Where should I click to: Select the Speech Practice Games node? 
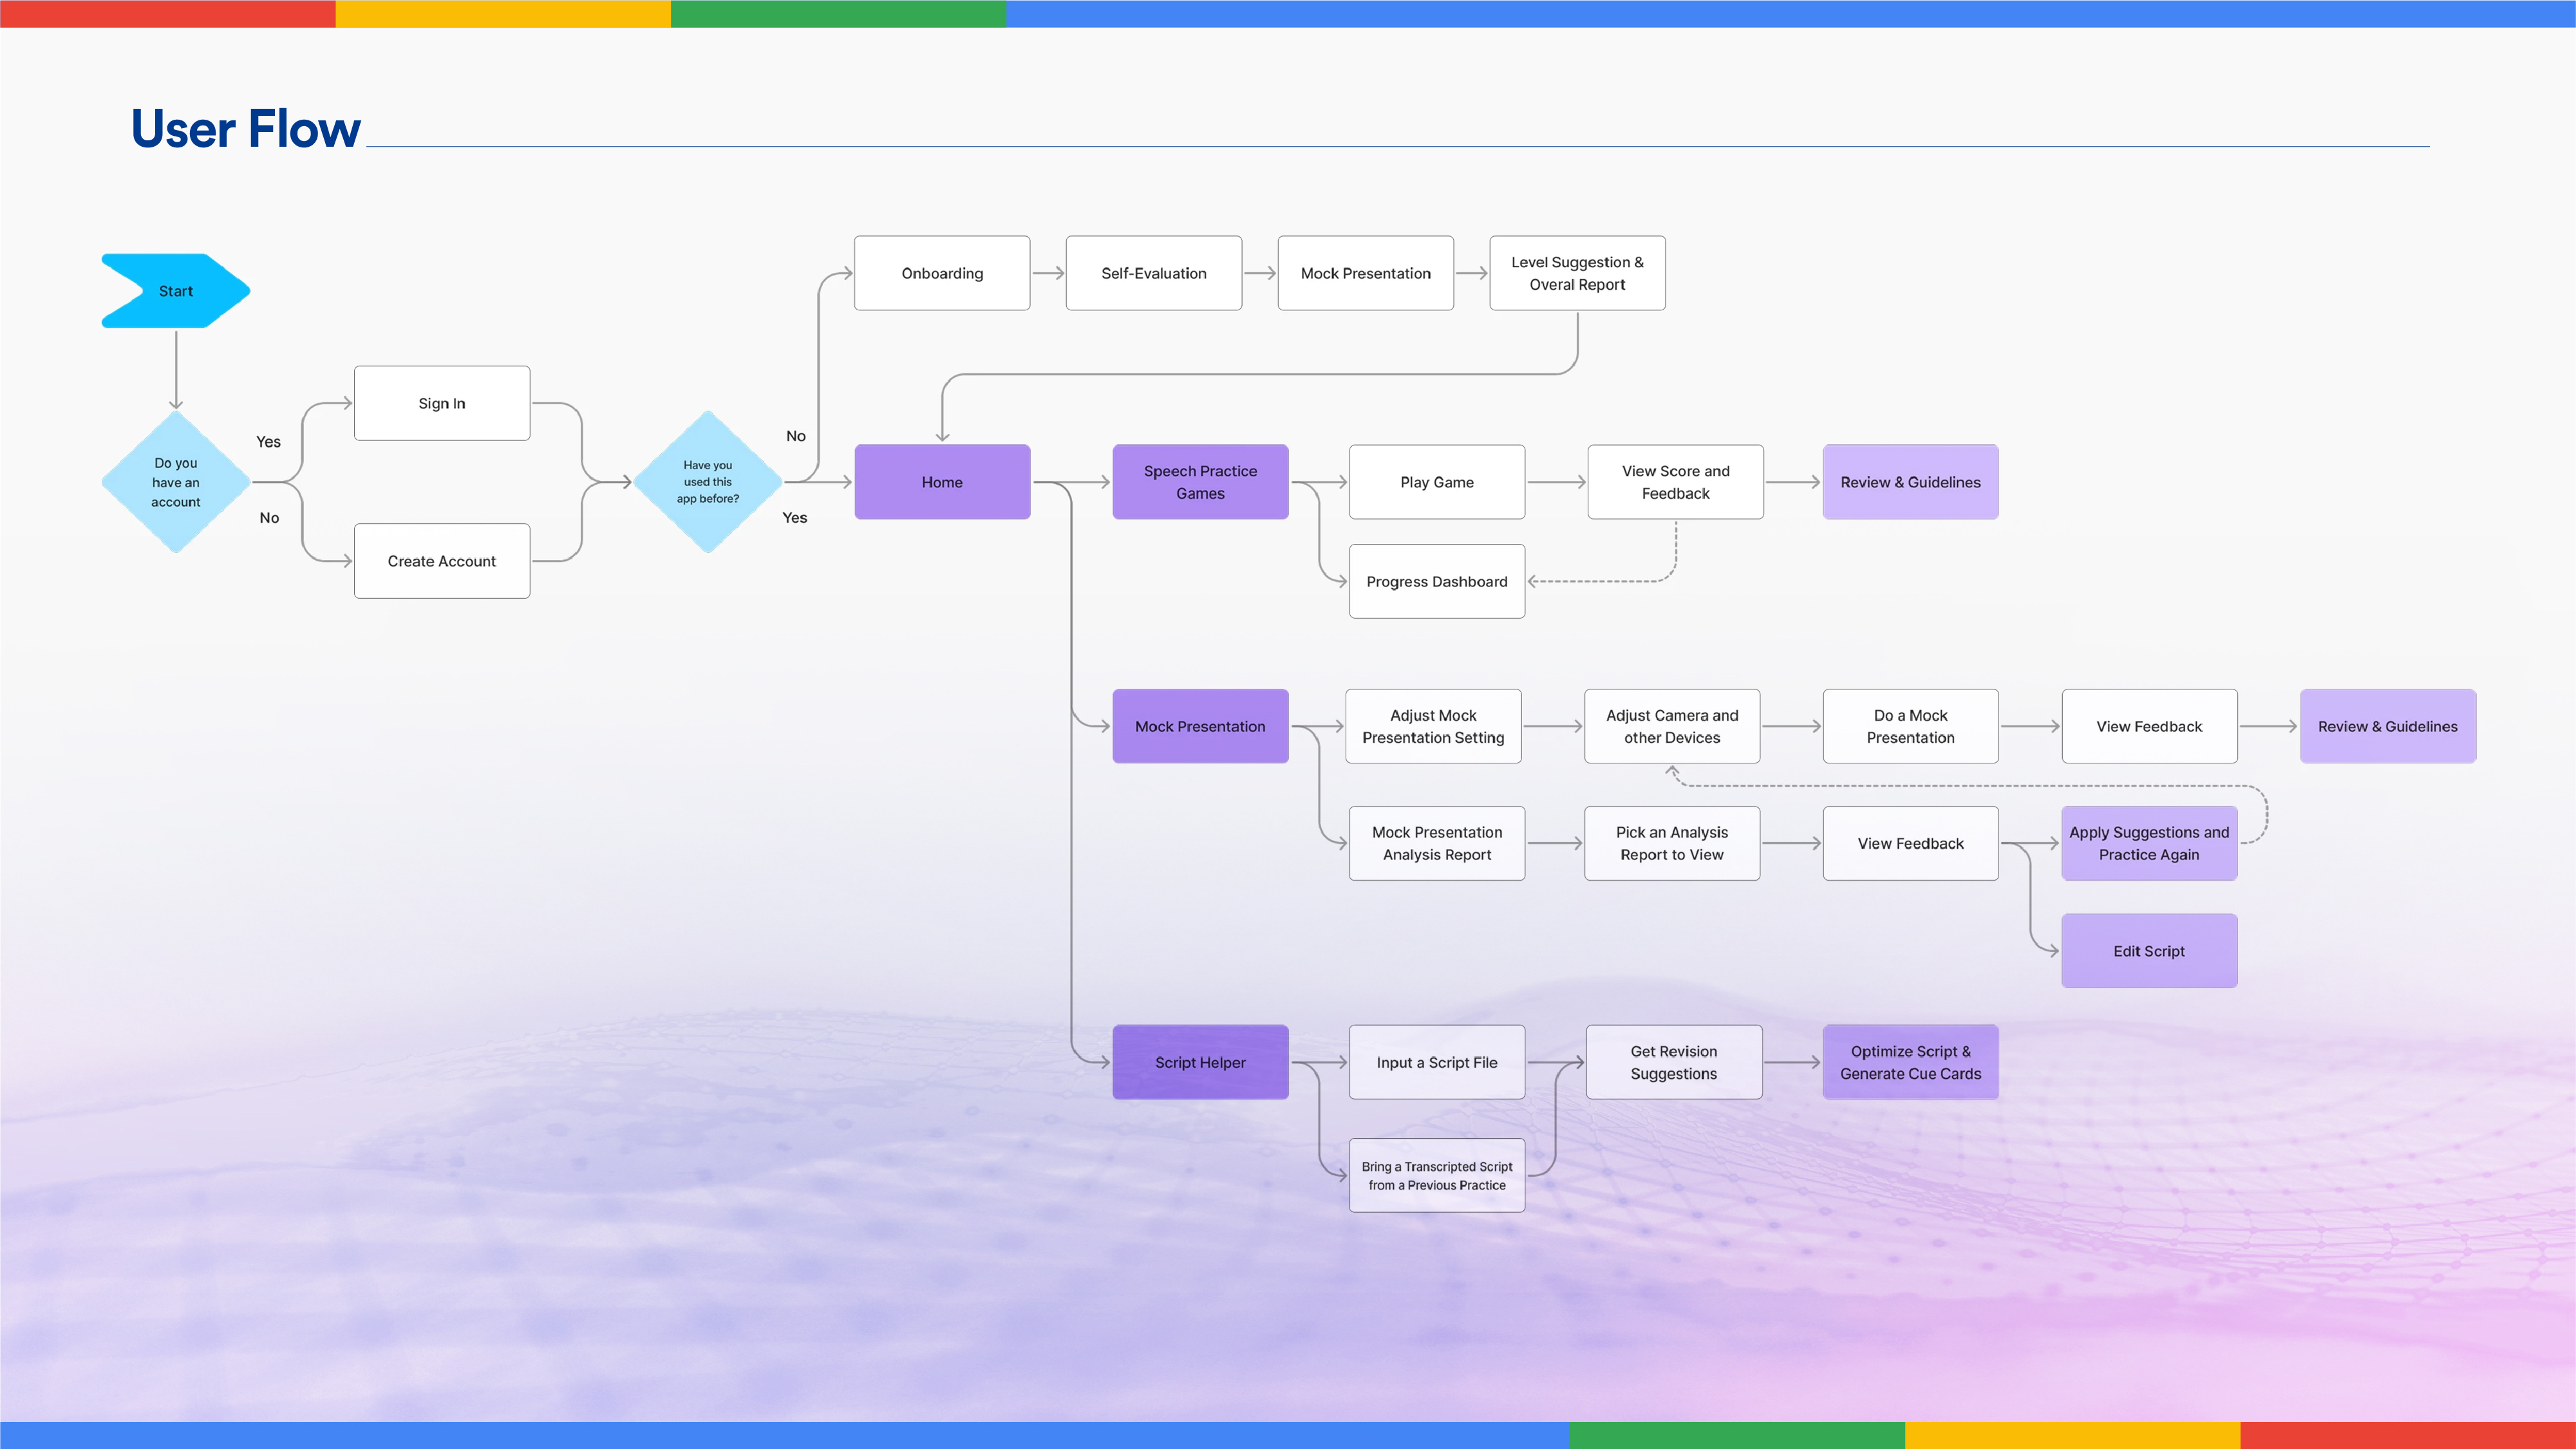click(x=1200, y=482)
